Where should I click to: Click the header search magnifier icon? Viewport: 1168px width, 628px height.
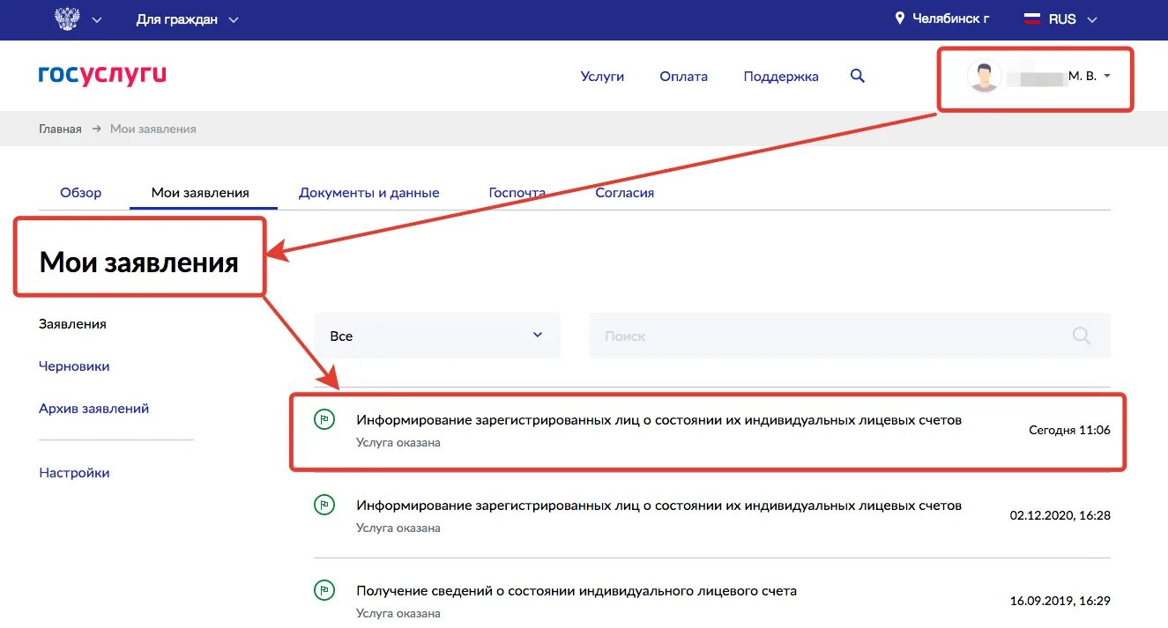[857, 77]
